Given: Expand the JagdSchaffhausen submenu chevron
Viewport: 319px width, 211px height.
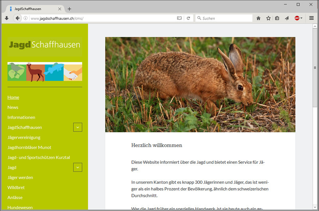Looking at the screenshot, I should point(78,127).
